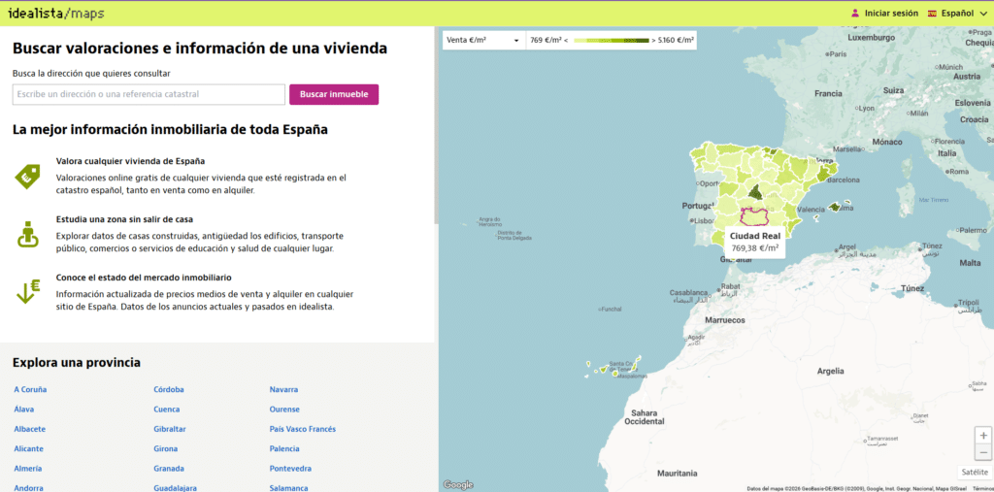Click the user icon beside Iniciar sesión

coord(855,14)
